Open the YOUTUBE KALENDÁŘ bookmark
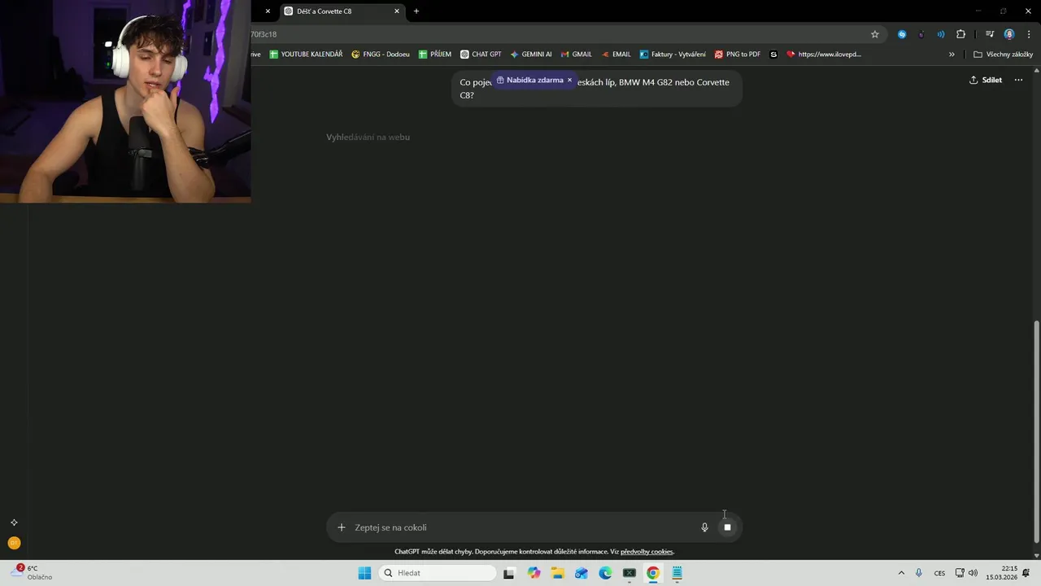 tap(306, 55)
